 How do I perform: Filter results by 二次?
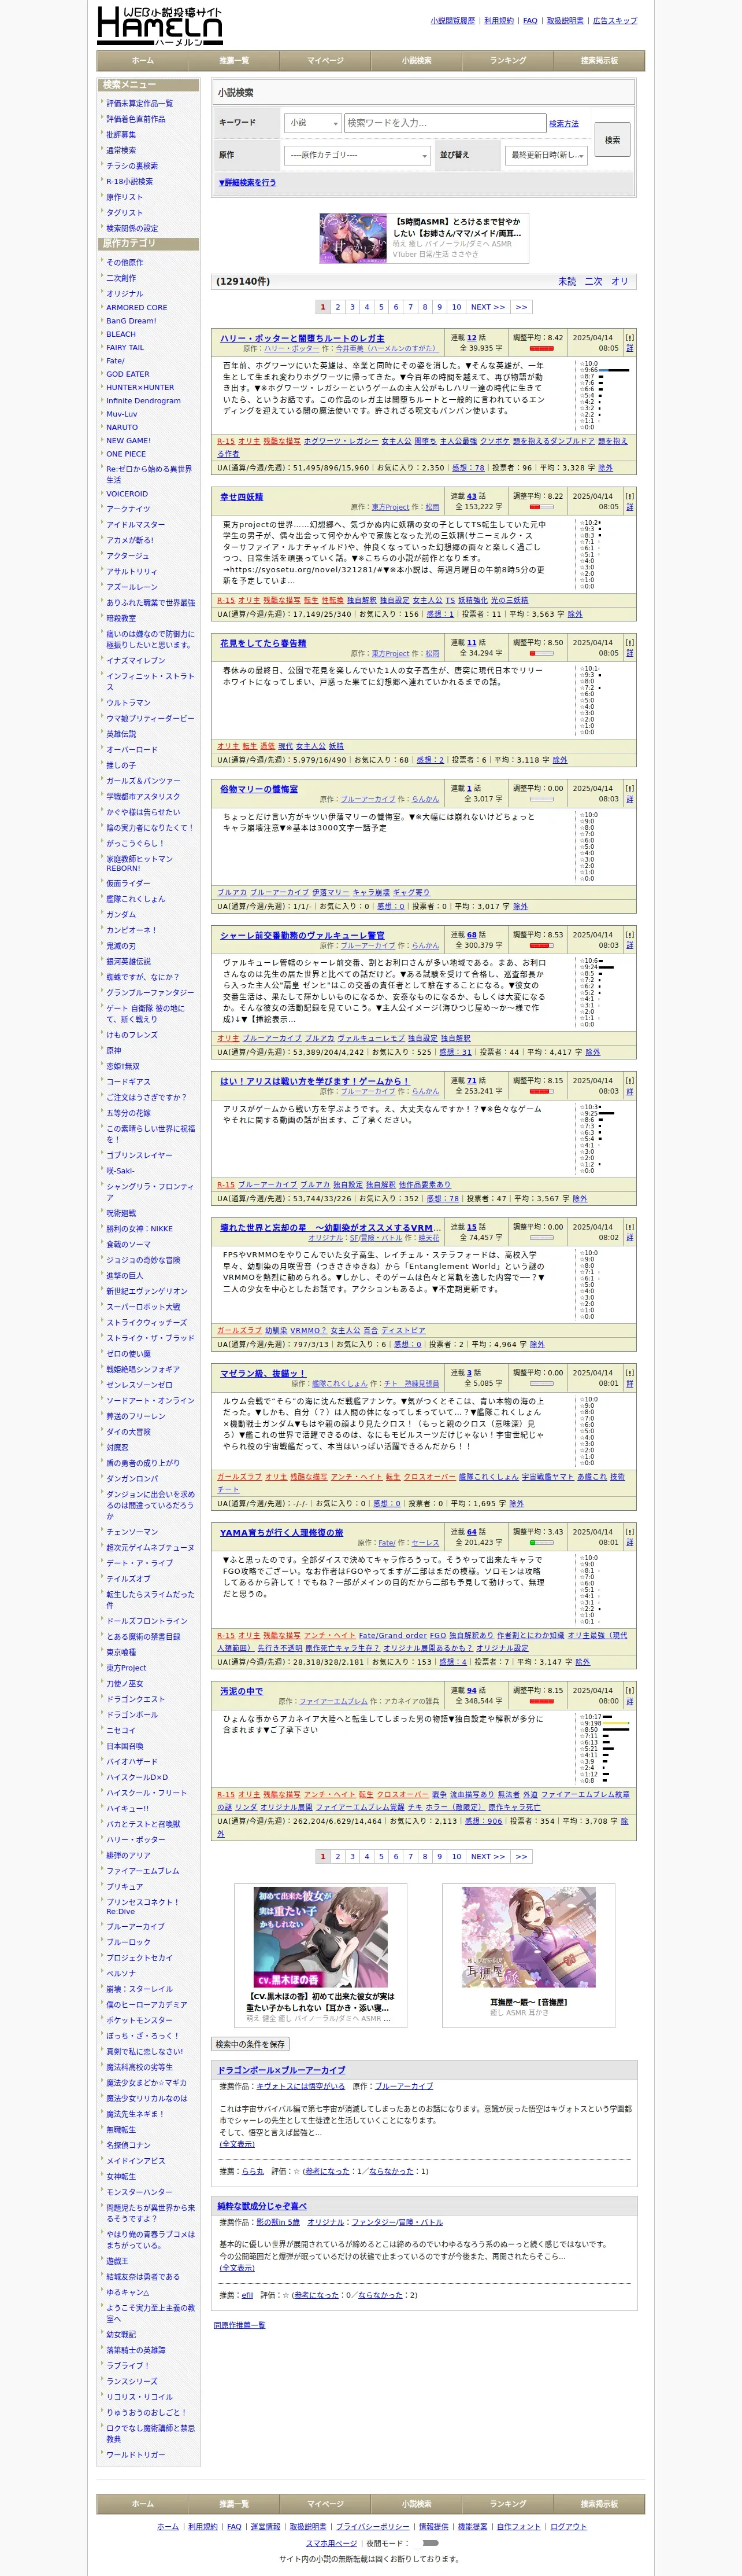[593, 281]
